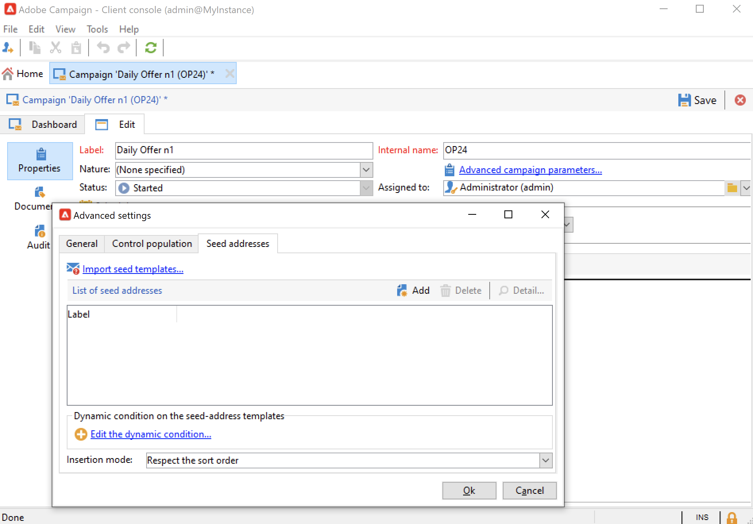Go to the Home tab

coord(23,74)
